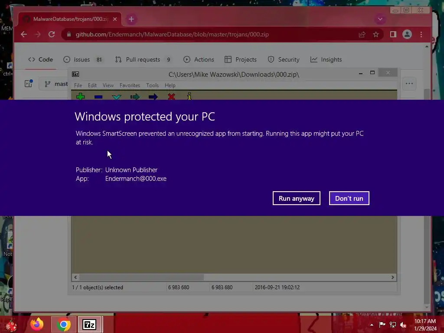Choose Don't run in SmartScreen dialog
This screenshot has height=333, width=444.
pyautogui.click(x=349, y=198)
